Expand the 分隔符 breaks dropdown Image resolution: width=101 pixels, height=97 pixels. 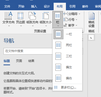(x=72, y=14)
